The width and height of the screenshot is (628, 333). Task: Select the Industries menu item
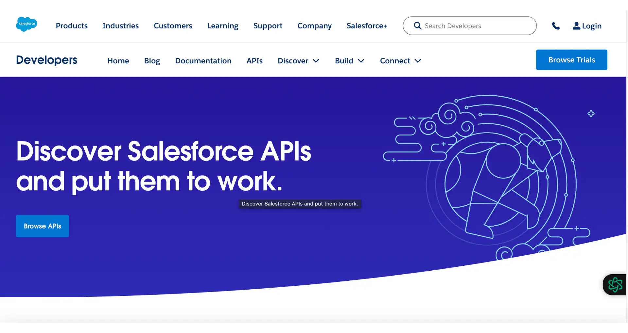tap(120, 25)
